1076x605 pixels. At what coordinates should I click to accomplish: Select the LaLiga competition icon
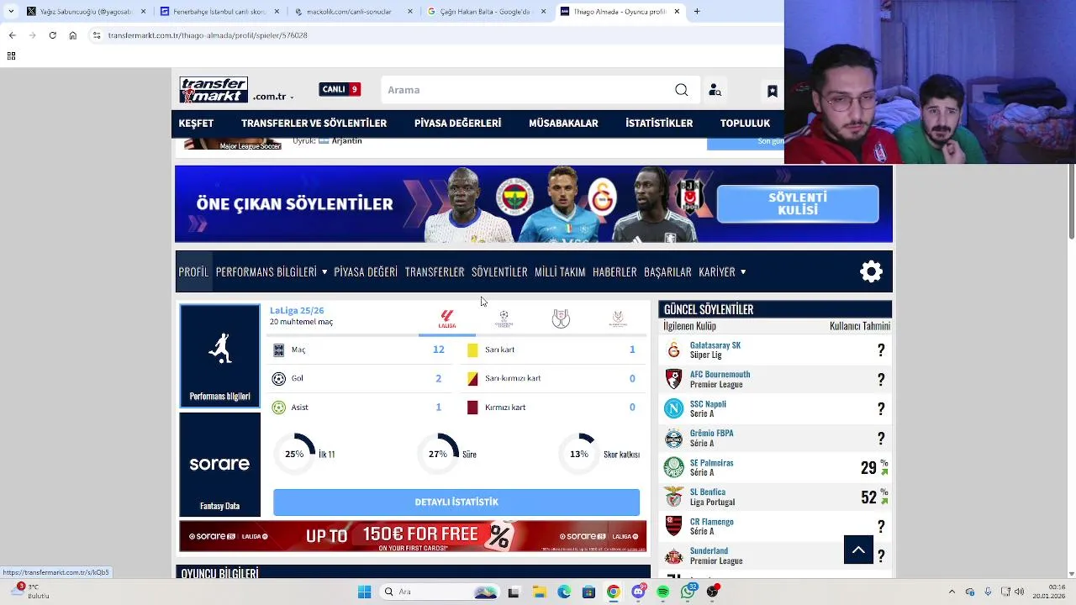point(447,318)
